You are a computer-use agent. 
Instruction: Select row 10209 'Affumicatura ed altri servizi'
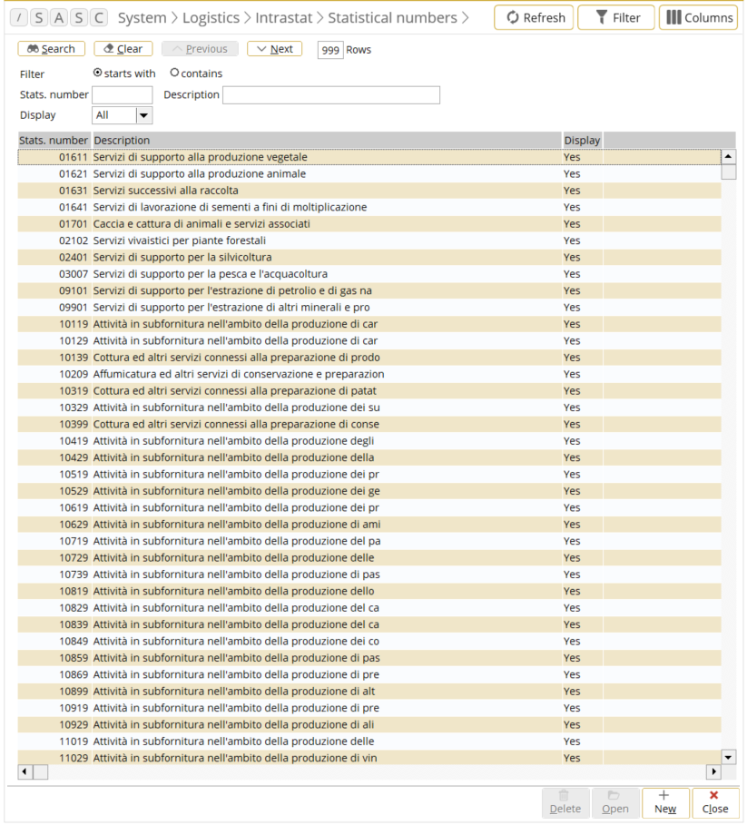pyautogui.click(x=369, y=374)
